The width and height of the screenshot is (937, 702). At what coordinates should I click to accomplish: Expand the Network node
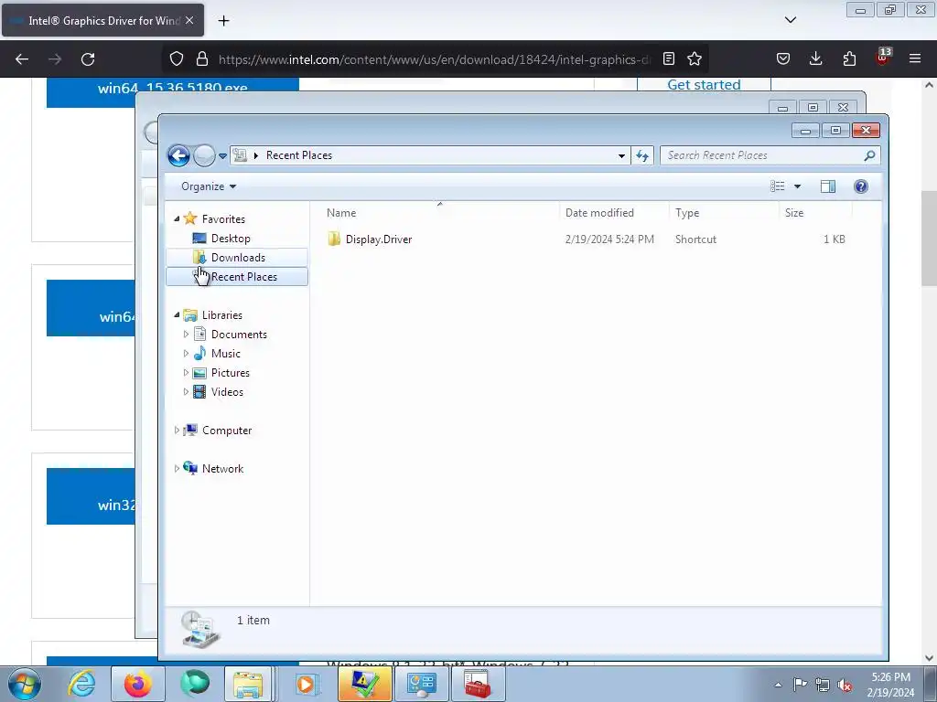point(177,469)
